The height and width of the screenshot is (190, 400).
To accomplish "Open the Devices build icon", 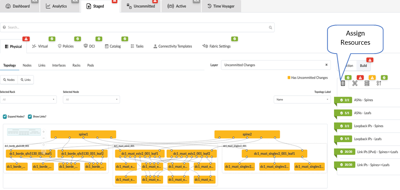I will [367, 83].
